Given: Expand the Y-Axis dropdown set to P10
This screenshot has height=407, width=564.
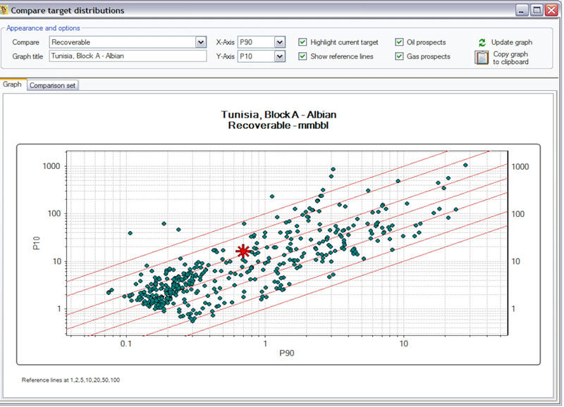Looking at the screenshot, I should (x=279, y=56).
